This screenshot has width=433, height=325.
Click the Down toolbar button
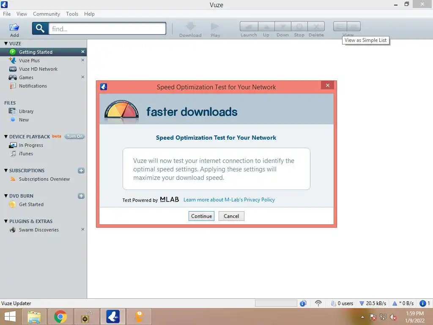point(283,27)
